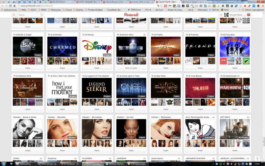265x166 pixels.
Task: Click the Pinterest logo in header
Action: [x=131, y=15]
